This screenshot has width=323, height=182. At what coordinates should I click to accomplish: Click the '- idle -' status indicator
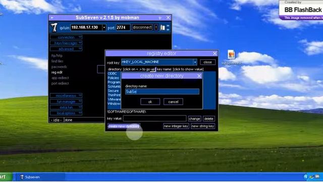tap(56, 120)
